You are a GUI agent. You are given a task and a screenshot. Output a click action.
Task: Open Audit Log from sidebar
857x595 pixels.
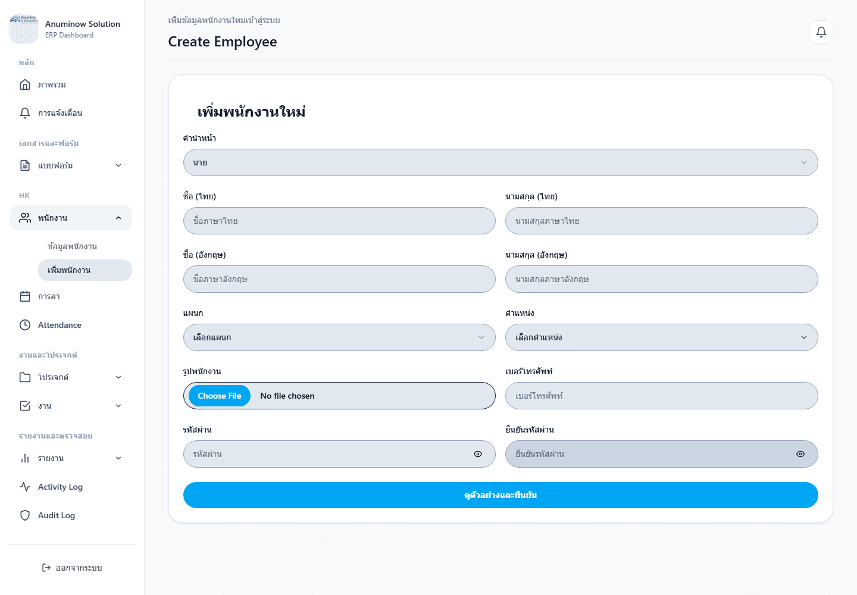[71, 515]
